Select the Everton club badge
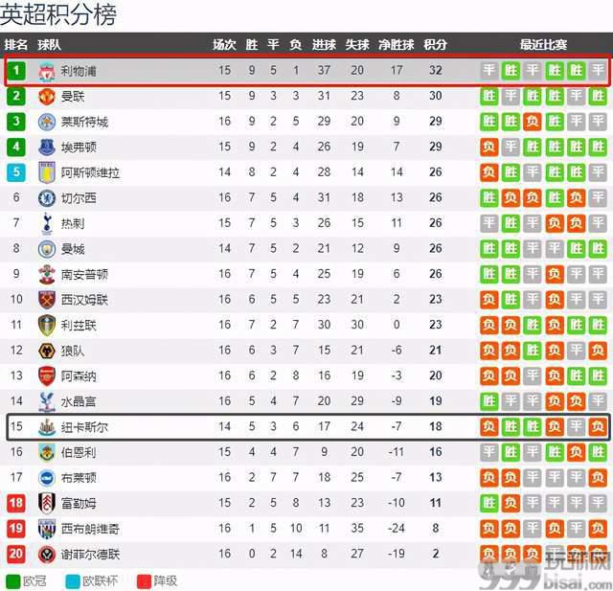 (47, 148)
